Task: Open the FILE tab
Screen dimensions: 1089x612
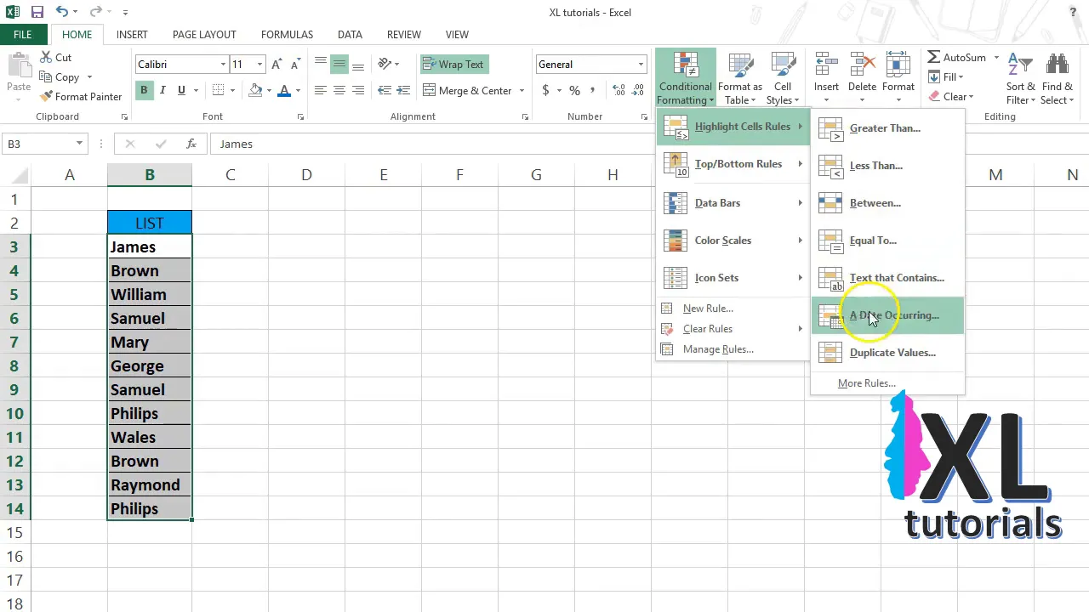Action: coord(23,35)
